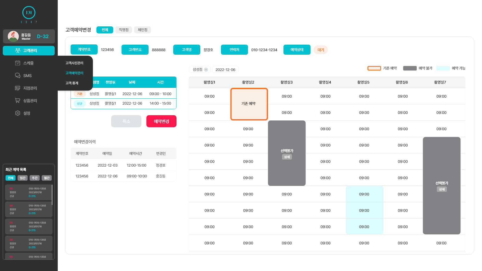482x271 pixels.
Task: Open the 지점관리 sidebar menu
Action: (29, 88)
